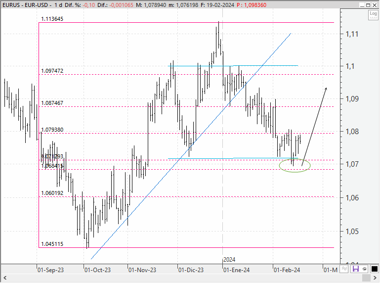Click the 01-Feb-24 date label
This screenshot has height=283, width=380.
(287, 270)
